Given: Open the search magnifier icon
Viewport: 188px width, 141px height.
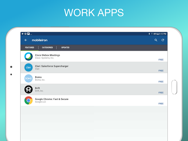Looking at the screenshot, I should point(156,40).
